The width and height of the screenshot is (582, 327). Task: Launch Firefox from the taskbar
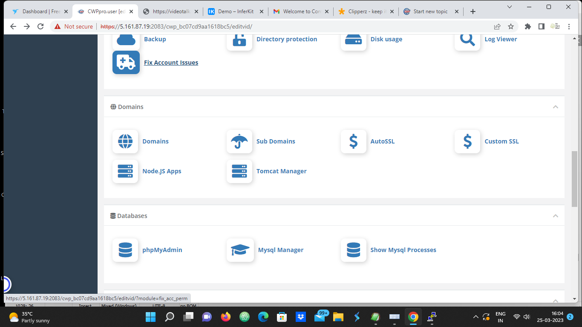(x=226, y=317)
